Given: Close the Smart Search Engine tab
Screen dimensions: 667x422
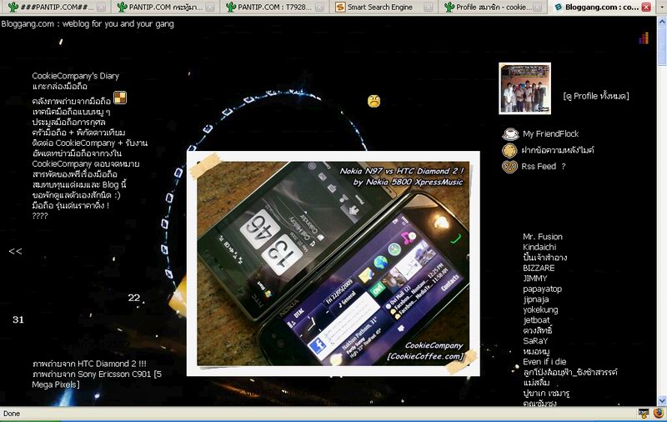Looking at the screenshot, I should coord(428,8).
